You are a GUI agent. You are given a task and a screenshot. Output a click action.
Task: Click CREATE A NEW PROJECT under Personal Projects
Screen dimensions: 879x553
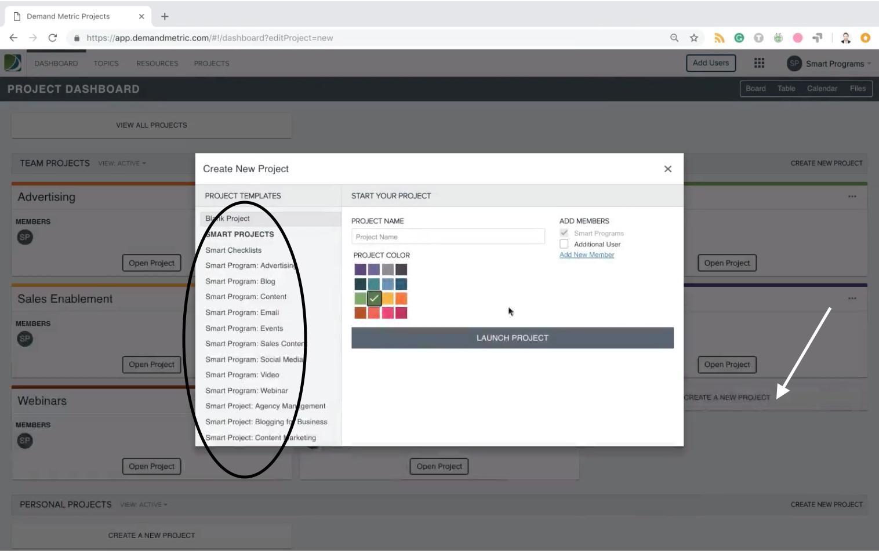tap(151, 536)
